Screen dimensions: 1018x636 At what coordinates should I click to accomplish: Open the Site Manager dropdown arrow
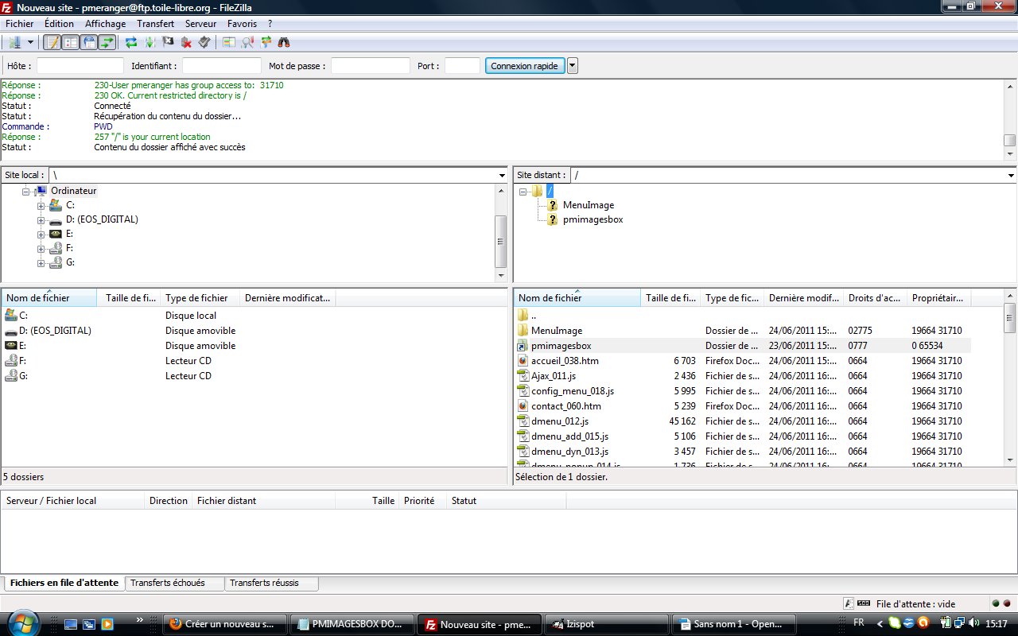pos(30,41)
